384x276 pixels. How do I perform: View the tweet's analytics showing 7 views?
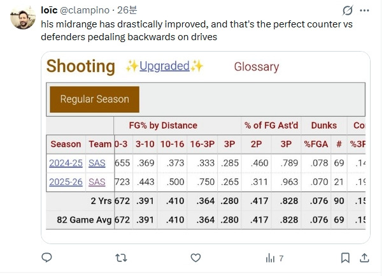273,258
